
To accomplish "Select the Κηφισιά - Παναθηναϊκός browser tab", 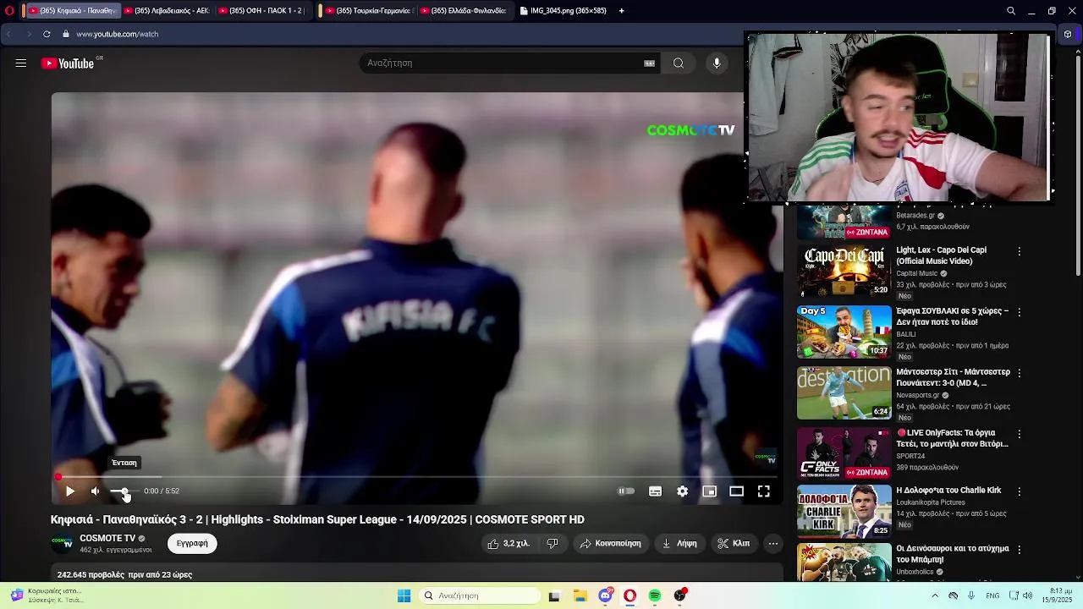I will coord(72,11).
